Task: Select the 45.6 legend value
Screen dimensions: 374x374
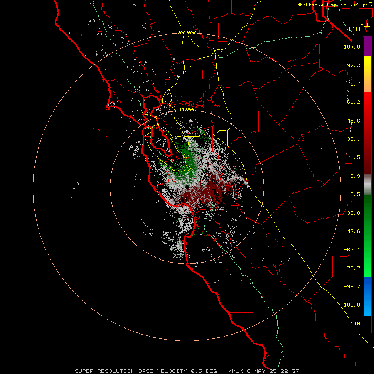Action: 354,121
